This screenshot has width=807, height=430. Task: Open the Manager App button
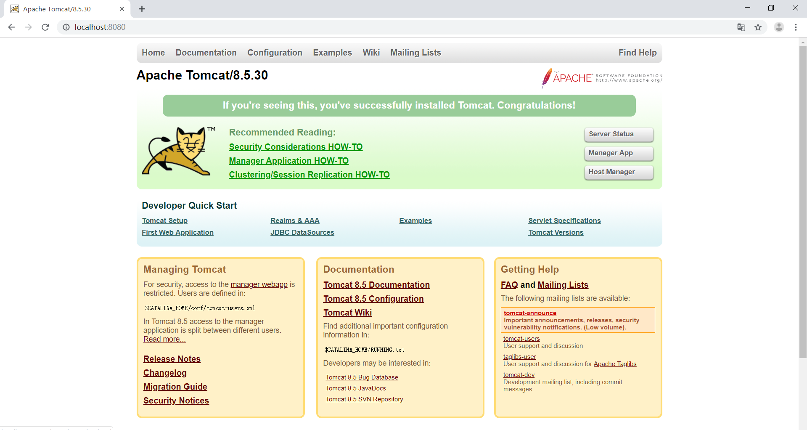pyautogui.click(x=619, y=153)
